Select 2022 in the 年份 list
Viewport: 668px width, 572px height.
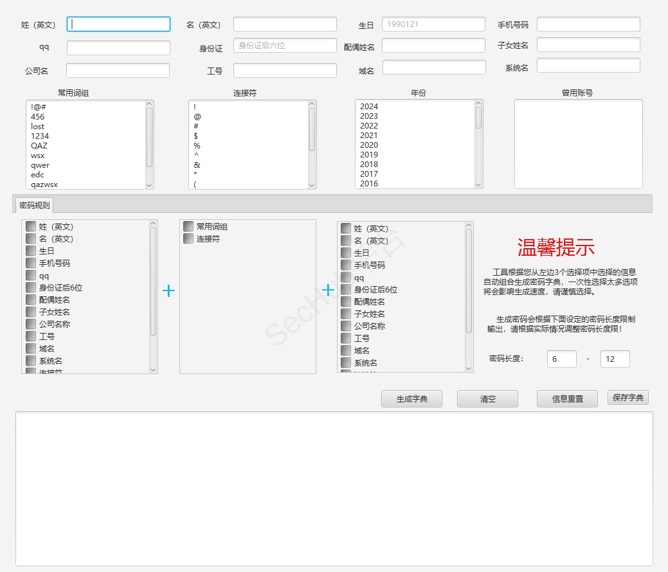click(x=369, y=126)
